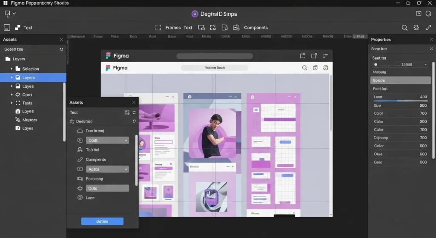Toggle the sync icon in the Deetfiog row

coord(134,121)
